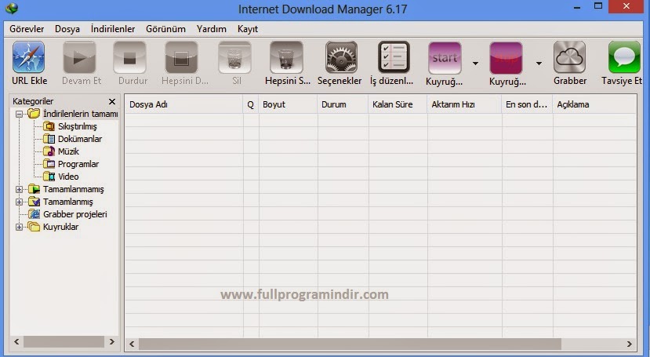Select the Sıkıştırılmış category label

[77, 126]
